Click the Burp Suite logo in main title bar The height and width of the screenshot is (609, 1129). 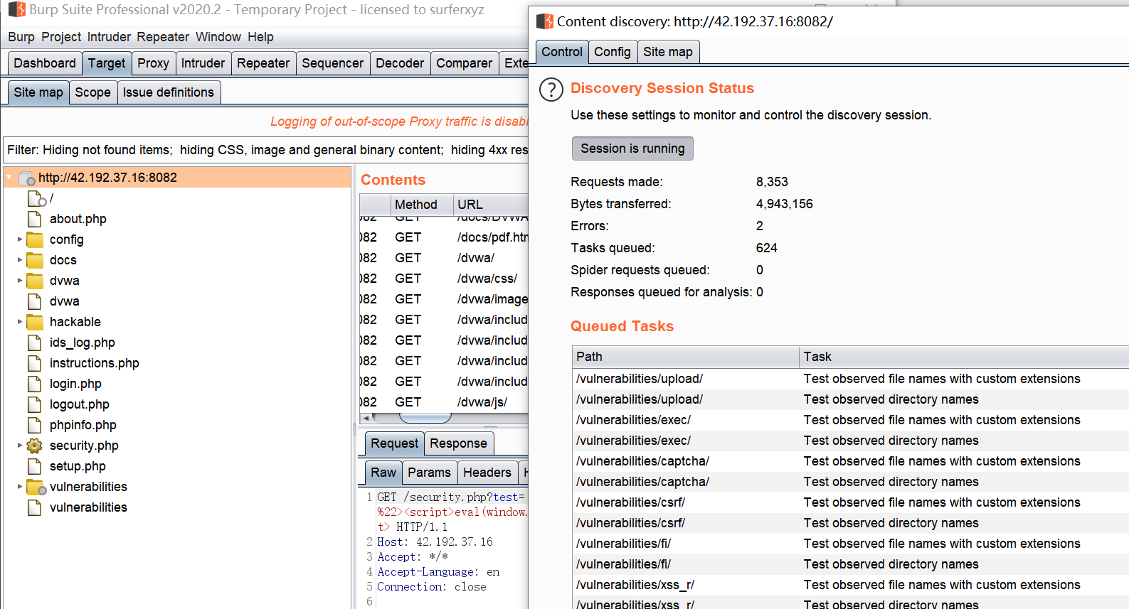(17, 10)
